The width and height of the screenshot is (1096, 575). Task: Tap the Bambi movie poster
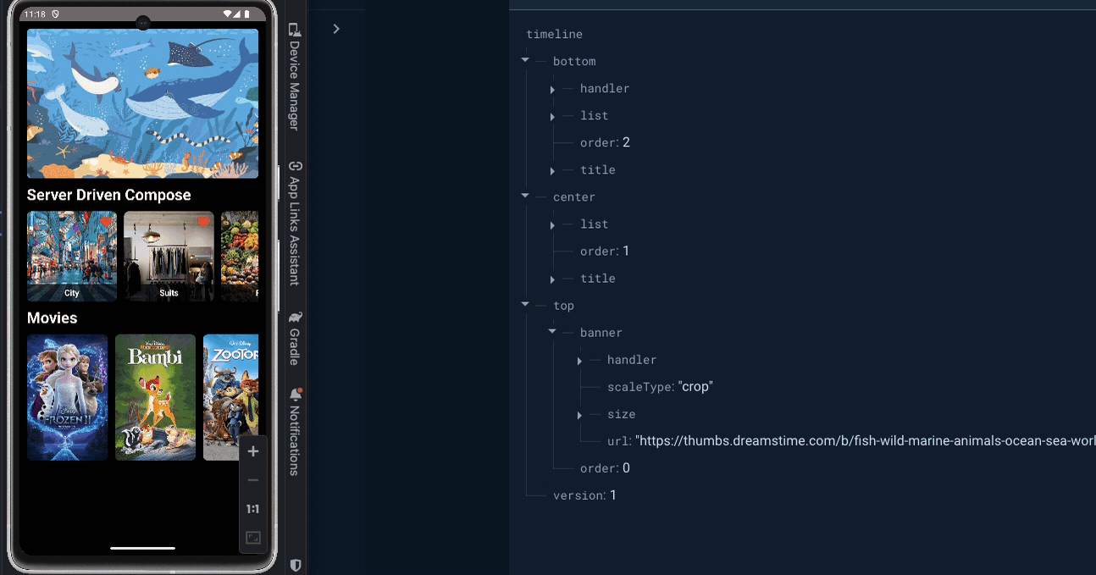coord(155,397)
